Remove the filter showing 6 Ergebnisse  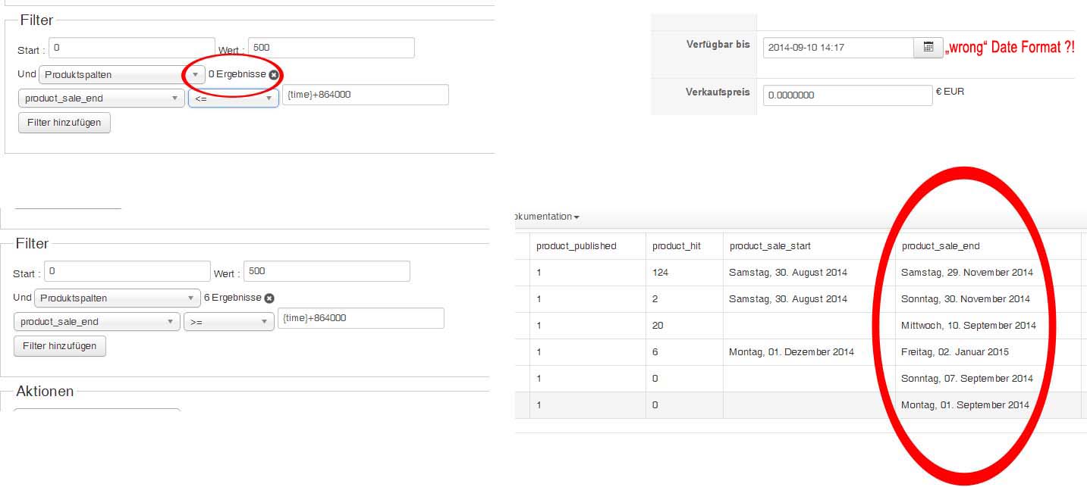click(x=269, y=298)
